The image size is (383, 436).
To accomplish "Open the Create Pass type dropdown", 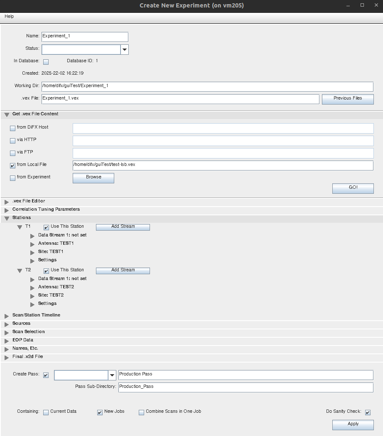I will pyautogui.click(x=112, y=375).
